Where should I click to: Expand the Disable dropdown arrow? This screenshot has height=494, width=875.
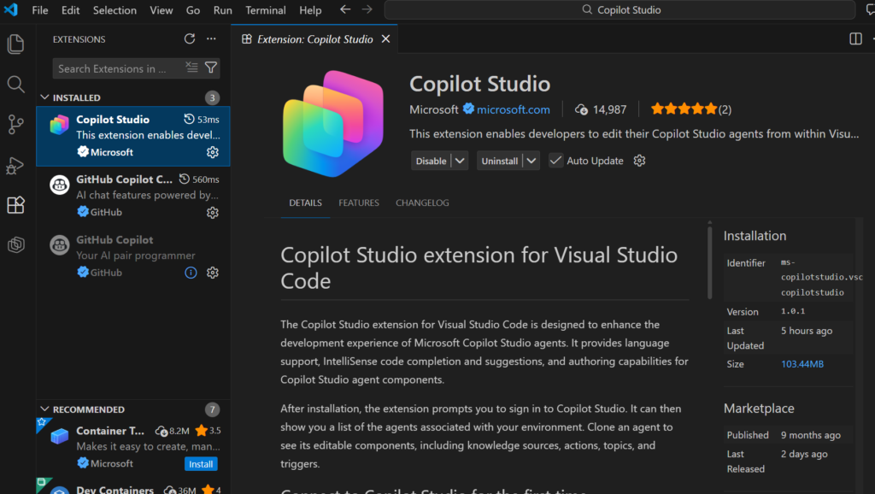click(460, 161)
